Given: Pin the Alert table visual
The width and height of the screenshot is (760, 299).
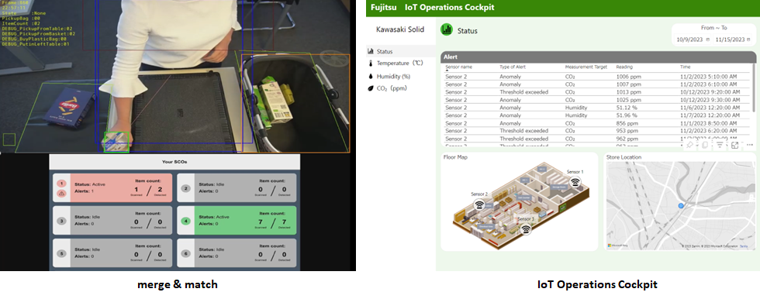Looking at the screenshot, I should (x=690, y=145).
